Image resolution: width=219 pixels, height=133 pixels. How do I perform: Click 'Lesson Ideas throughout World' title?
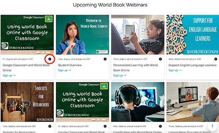(189, 132)
